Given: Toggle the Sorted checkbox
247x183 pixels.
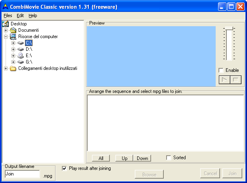Looking at the screenshot, I should click(x=168, y=158).
